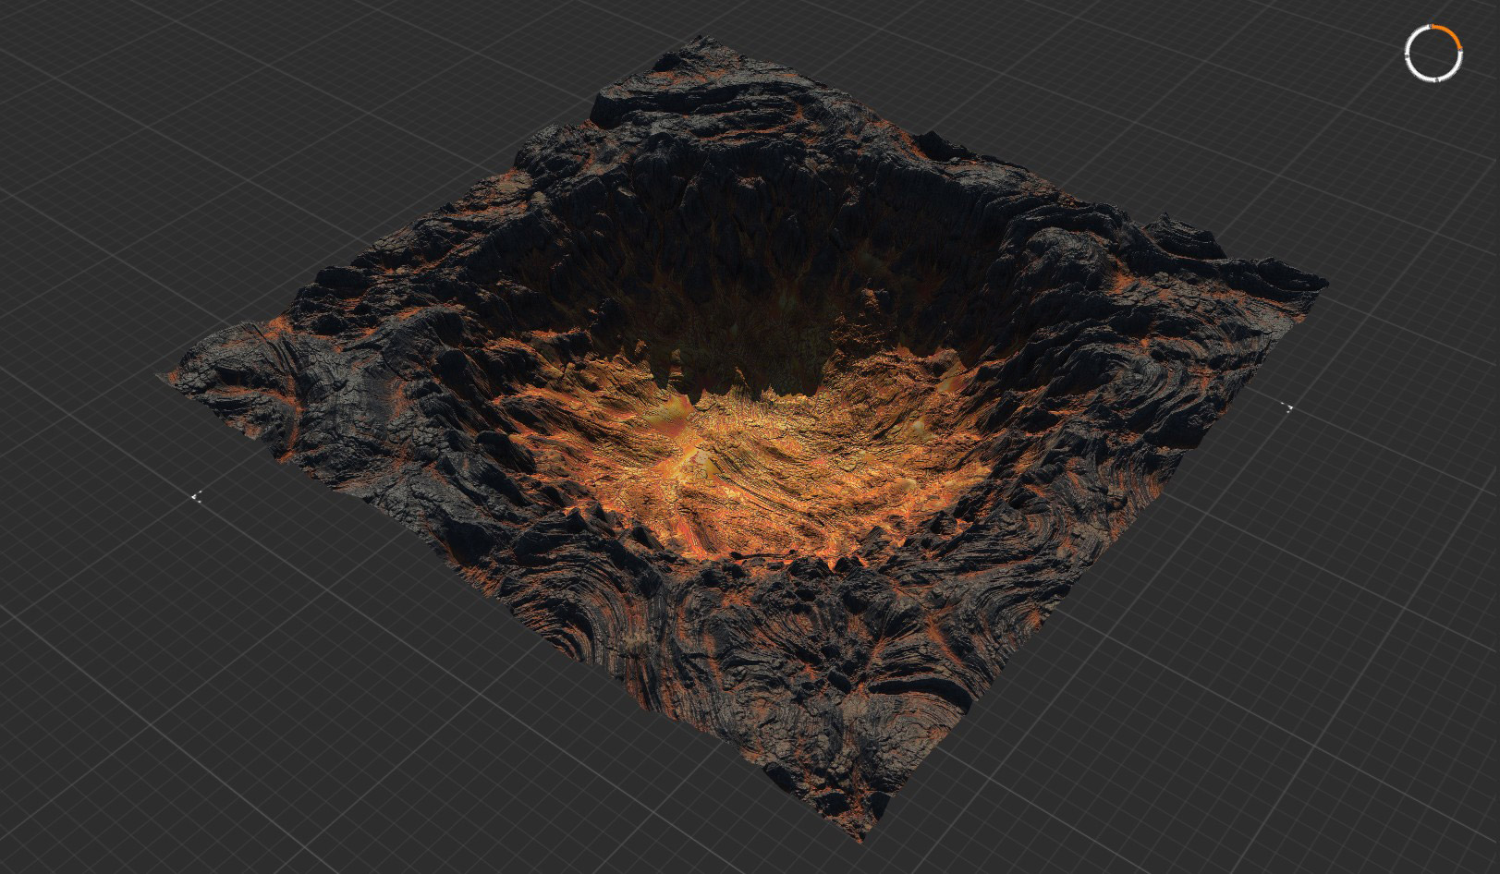
Task: Click the leftmost corner of the terrain
Action: click(166, 375)
